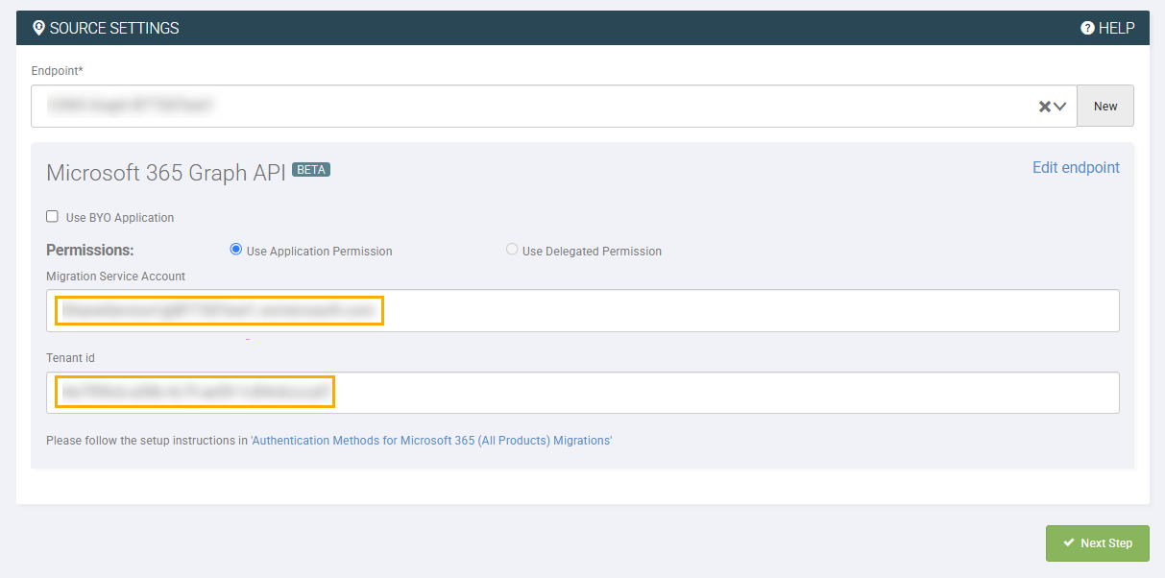1165x578 pixels.
Task: Click the New endpoint button
Action: (1105, 106)
